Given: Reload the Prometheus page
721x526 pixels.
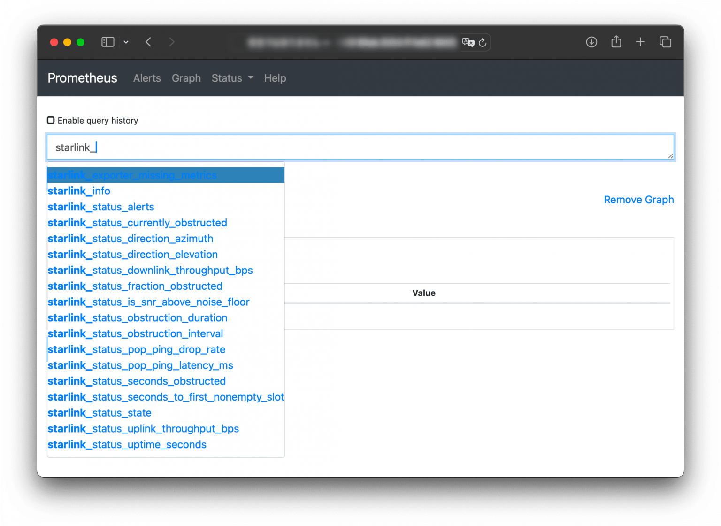Looking at the screenshot, I should (483, 42).
